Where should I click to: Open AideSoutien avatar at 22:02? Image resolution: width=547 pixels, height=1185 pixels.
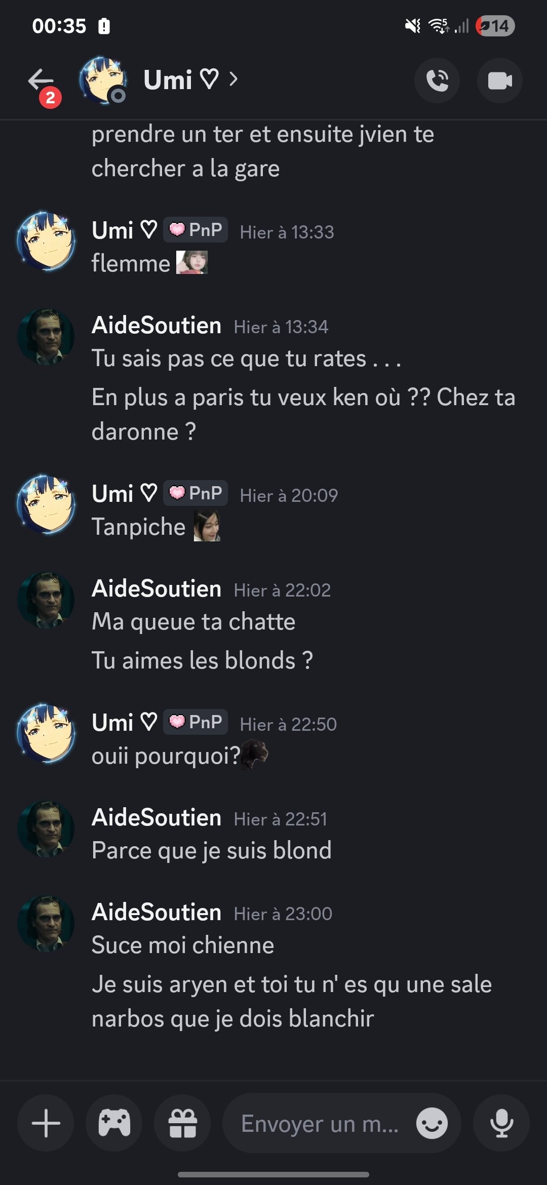(x=46, y=600)
